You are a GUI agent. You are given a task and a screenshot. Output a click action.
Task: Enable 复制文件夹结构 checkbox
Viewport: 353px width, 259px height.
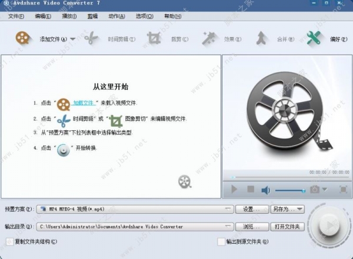[x=9, y=242]
